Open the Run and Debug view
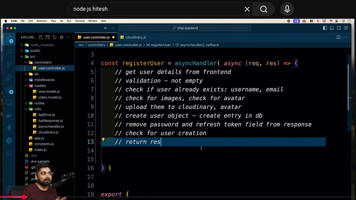Viewport: 356px width, 200px height. [9, 77]
